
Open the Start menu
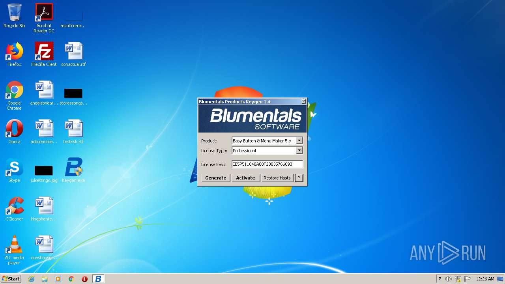click(11, 279)
